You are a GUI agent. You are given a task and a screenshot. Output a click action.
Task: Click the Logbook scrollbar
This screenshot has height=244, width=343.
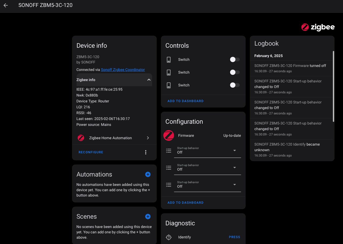[x=333, y=86]
